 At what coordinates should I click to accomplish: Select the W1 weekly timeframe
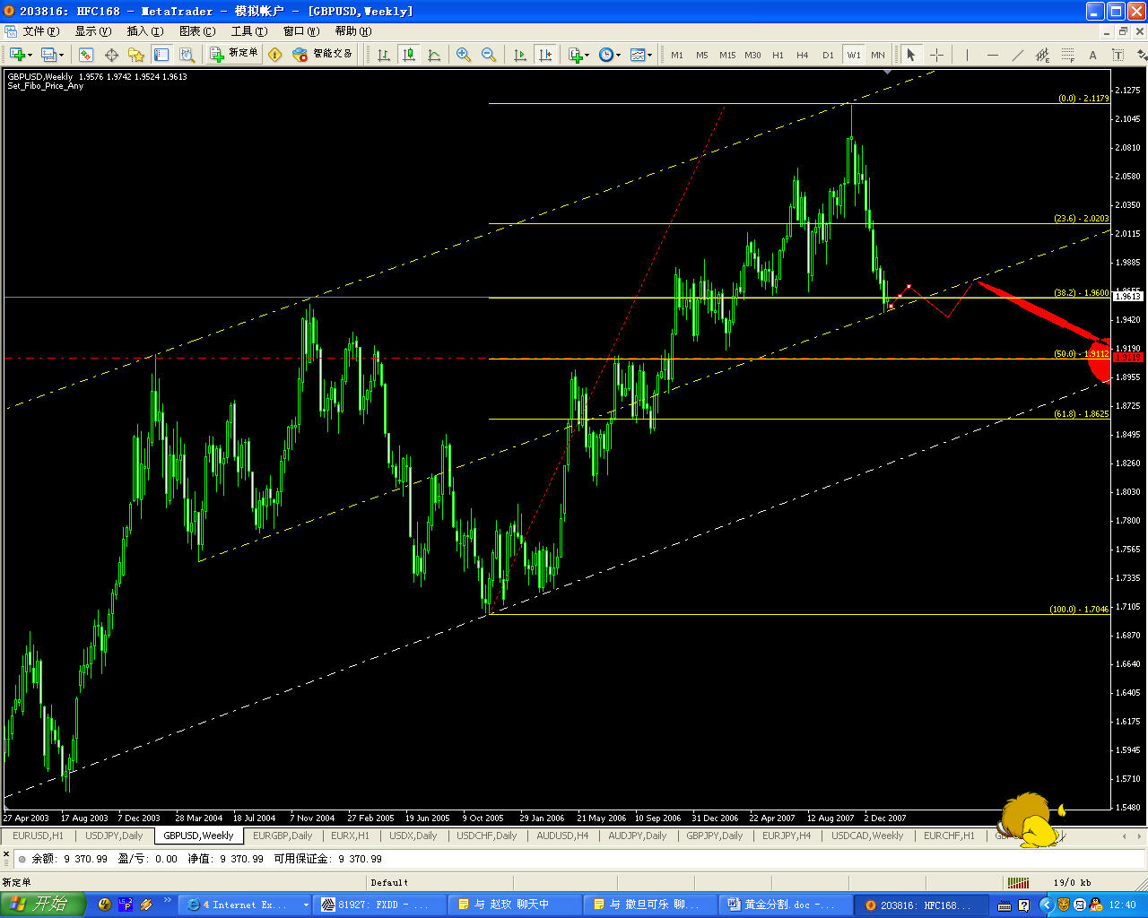click(854, 55)
